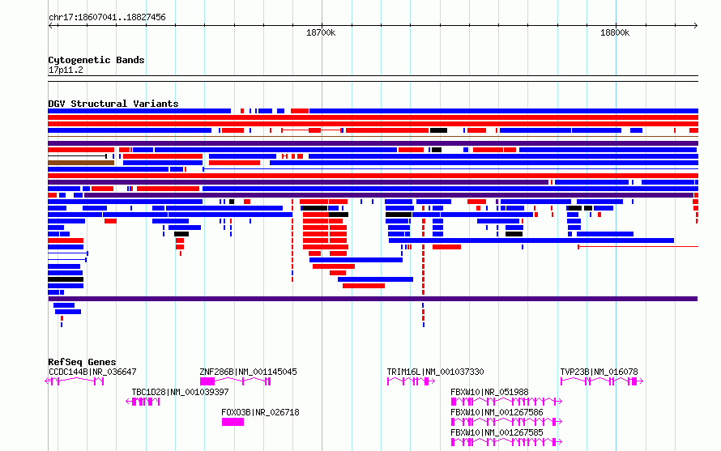Click the 17p11.2 band label
Image resolution: width=721 pixels, height=451 pixels.
tap(66, 70)
